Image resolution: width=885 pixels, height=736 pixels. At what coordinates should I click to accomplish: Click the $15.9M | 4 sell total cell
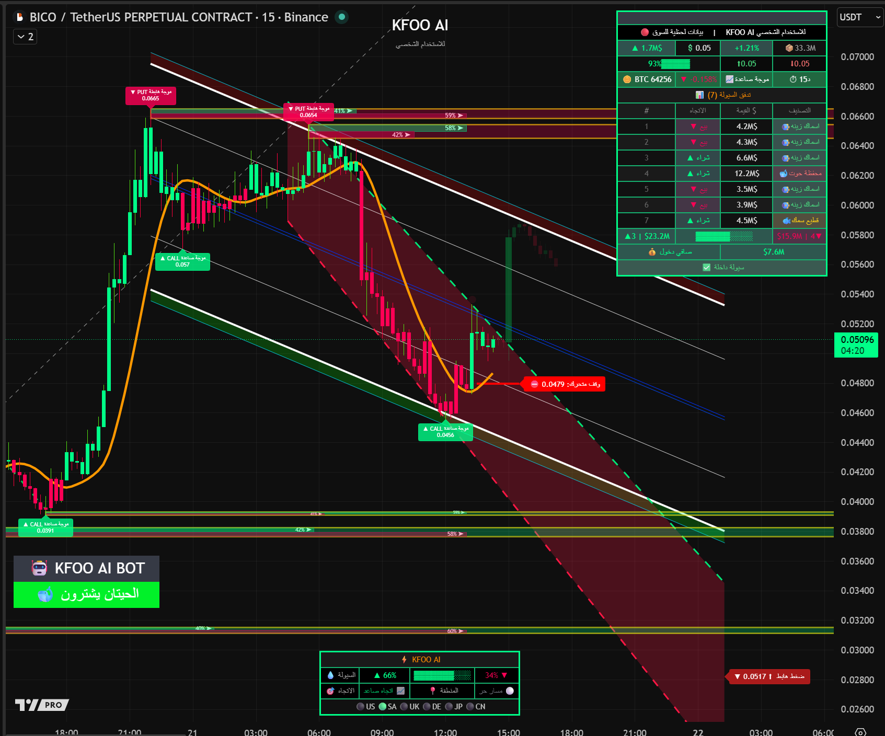(800, 236)
